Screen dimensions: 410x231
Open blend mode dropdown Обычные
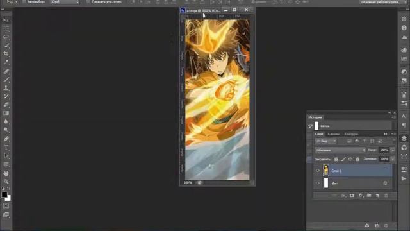click(x=340, y=150)
